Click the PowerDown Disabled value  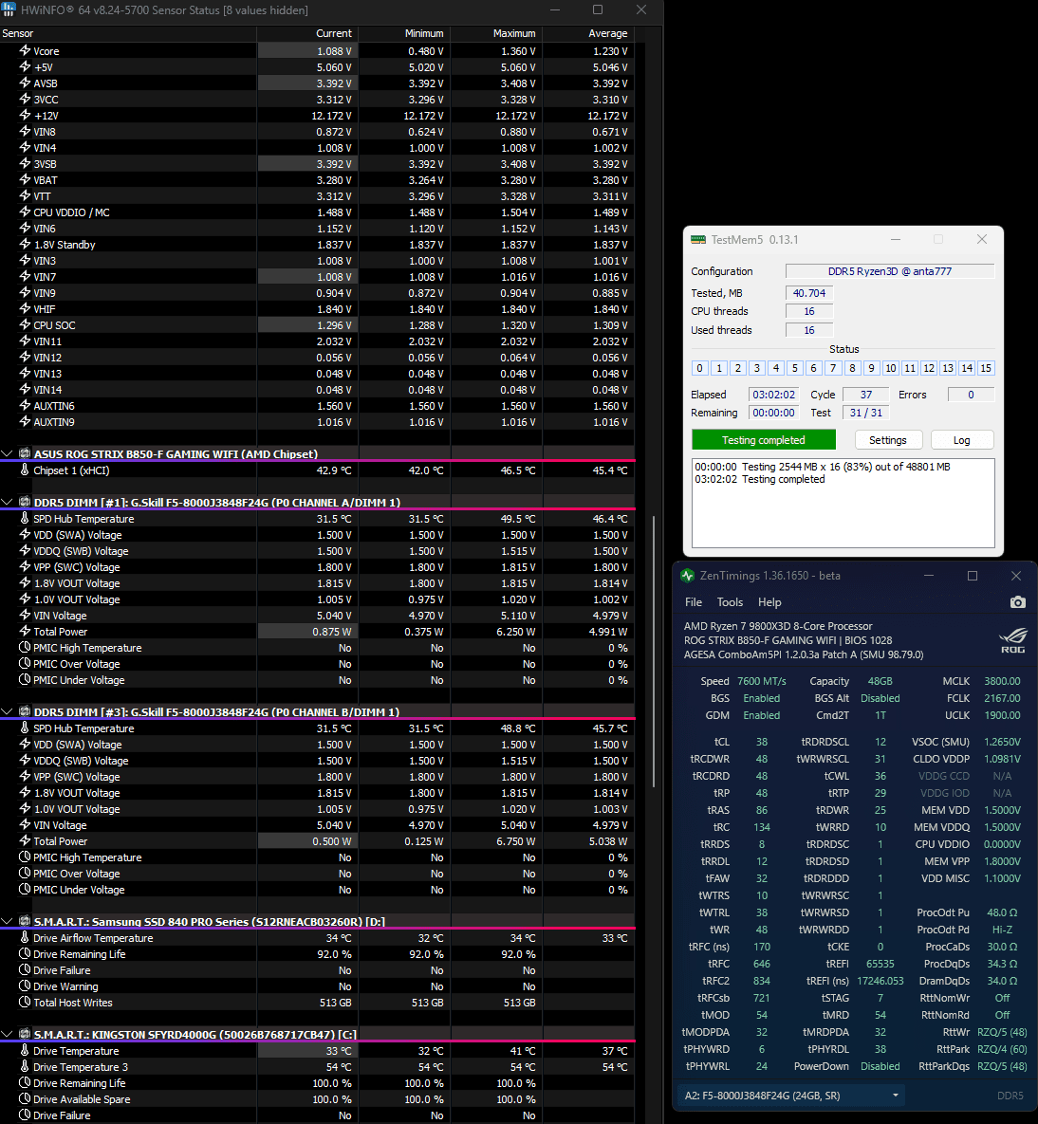[880, 1066]
